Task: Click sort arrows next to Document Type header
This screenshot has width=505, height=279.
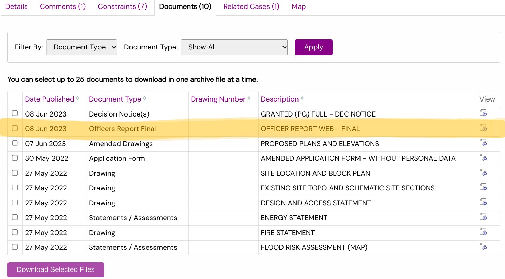Action: [144, 98]
